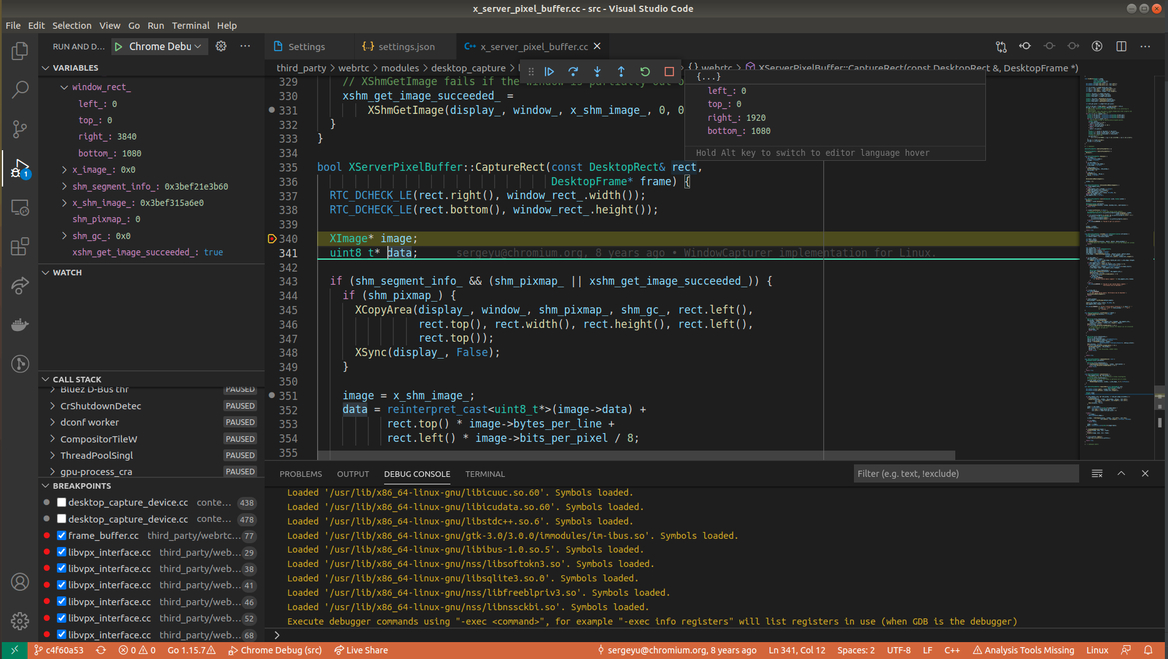Viewport: 1168px width, 659px height.
Task: Stop the debug session
Action: (x=669, y=71)
